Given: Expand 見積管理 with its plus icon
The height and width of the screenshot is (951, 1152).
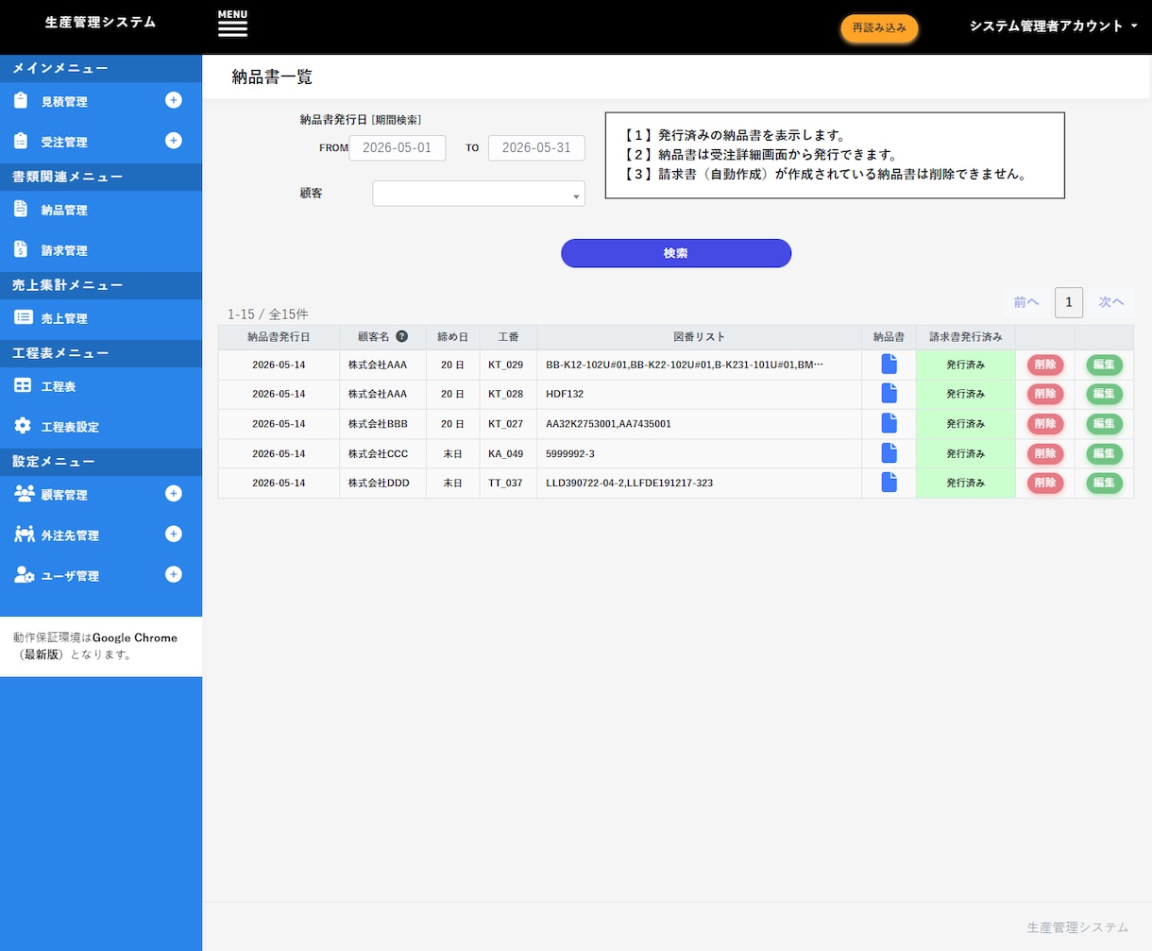Looking at the screenshot, I should click(174, 100).
